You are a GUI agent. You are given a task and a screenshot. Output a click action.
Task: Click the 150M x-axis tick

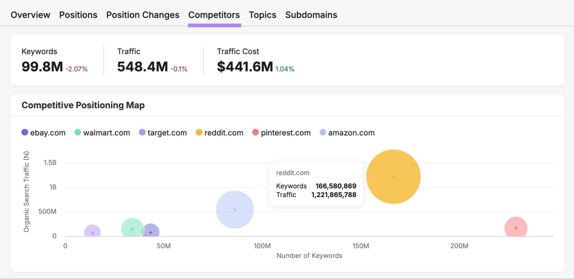pos(361,246)
